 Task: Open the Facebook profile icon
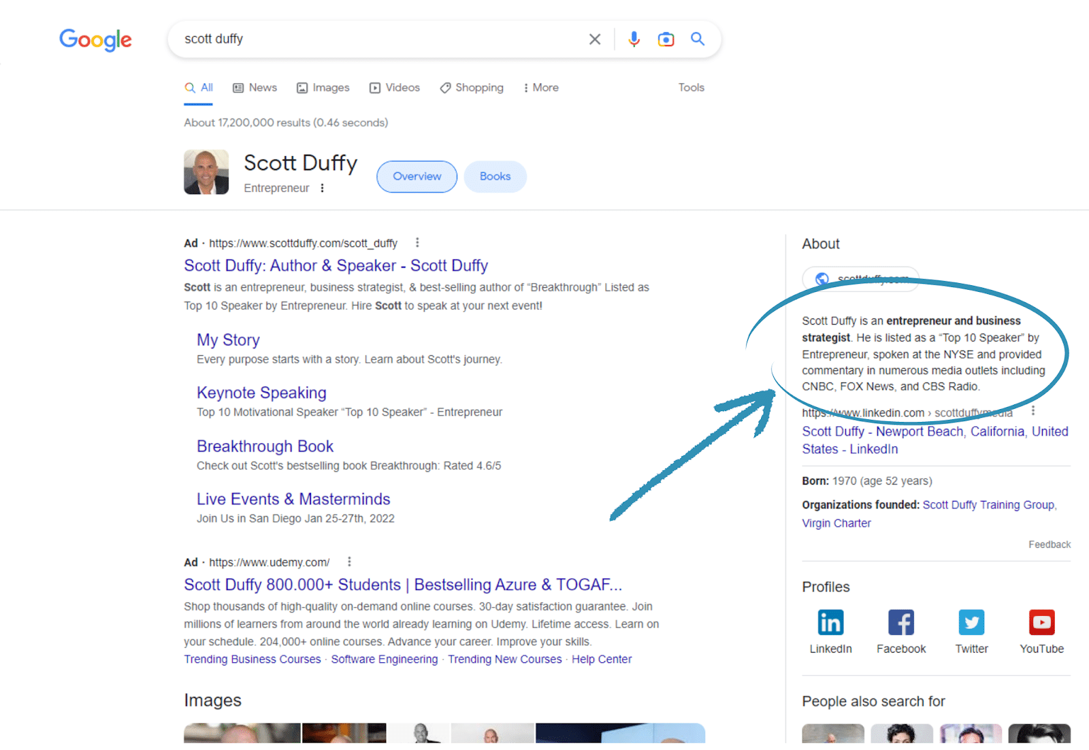(901, 622)
